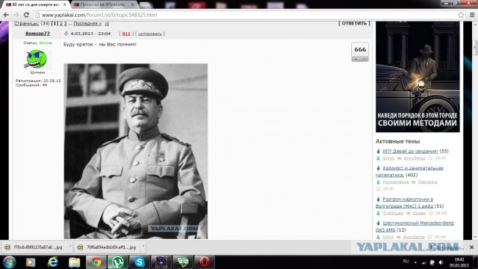Click the yaplakal.com address bar
The width and height of the screenshot is (478, 269).
244,15
